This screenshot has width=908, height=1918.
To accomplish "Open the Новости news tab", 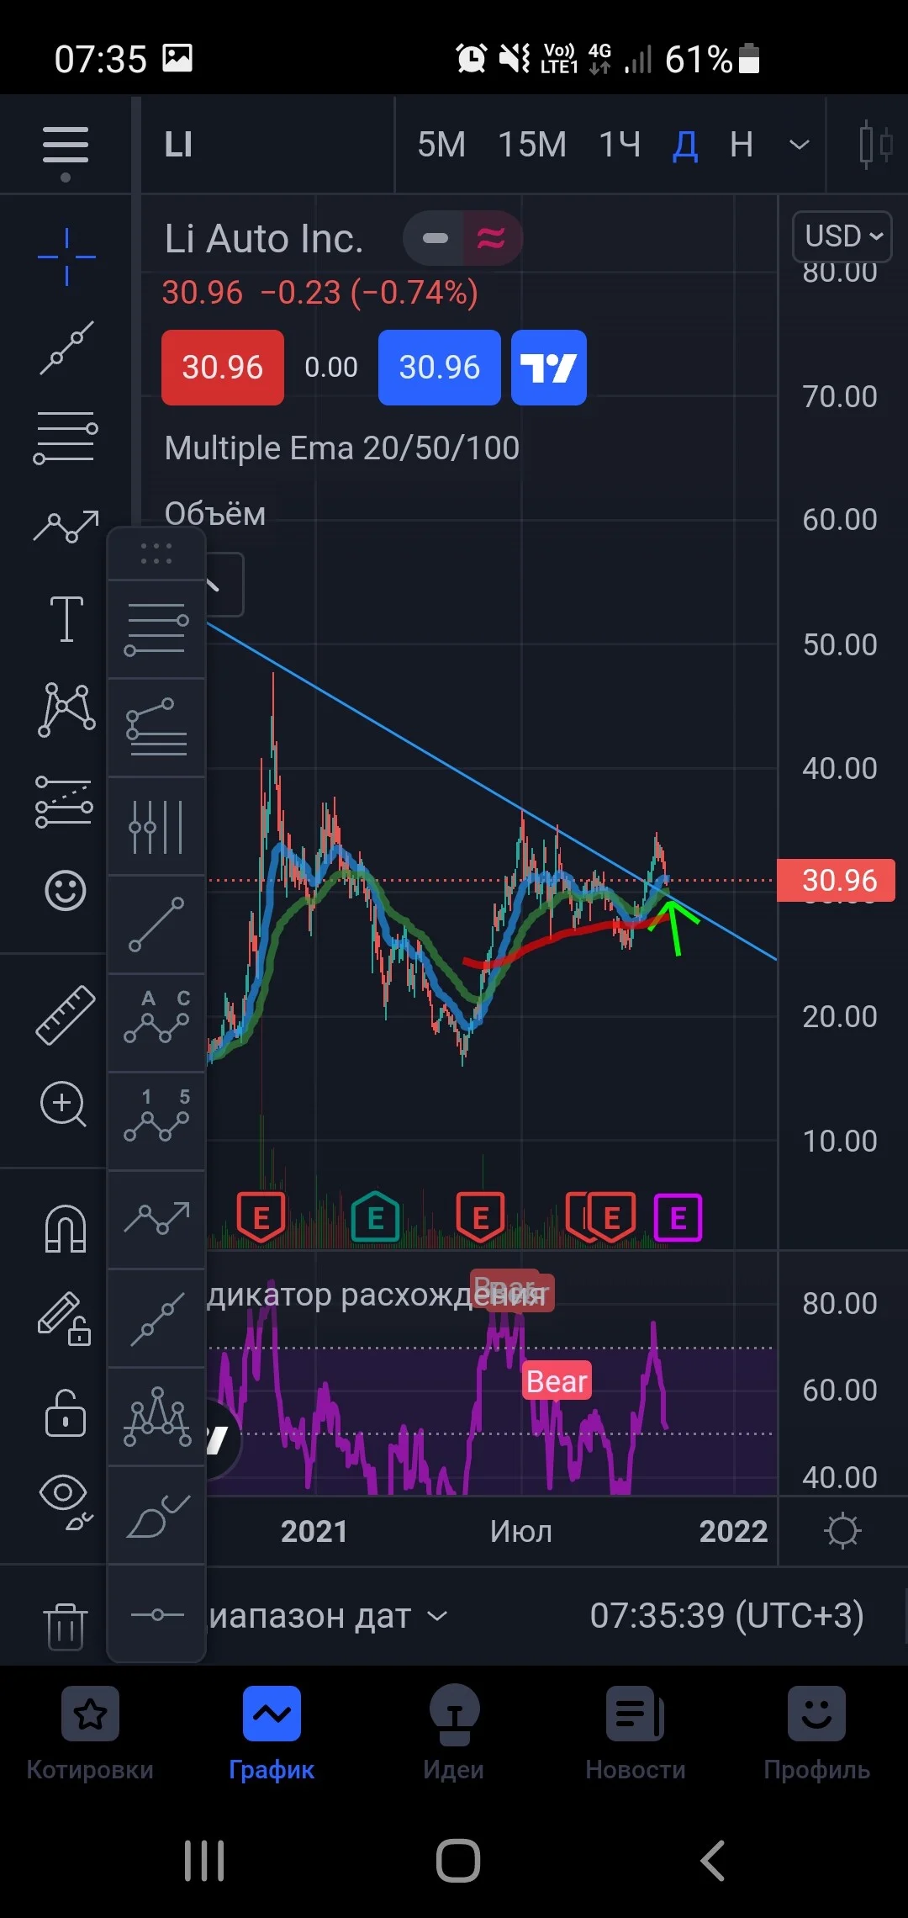I will [x=636, y=1733].
